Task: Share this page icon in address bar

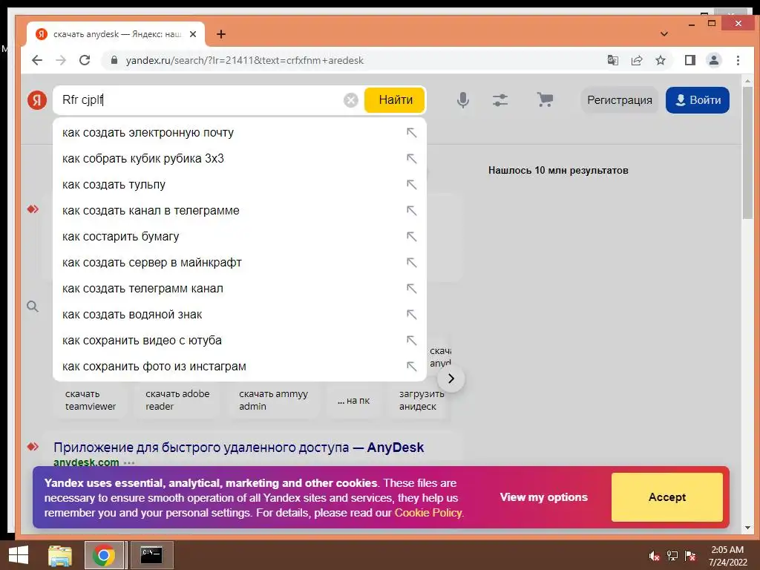Action: pos(636,60)
